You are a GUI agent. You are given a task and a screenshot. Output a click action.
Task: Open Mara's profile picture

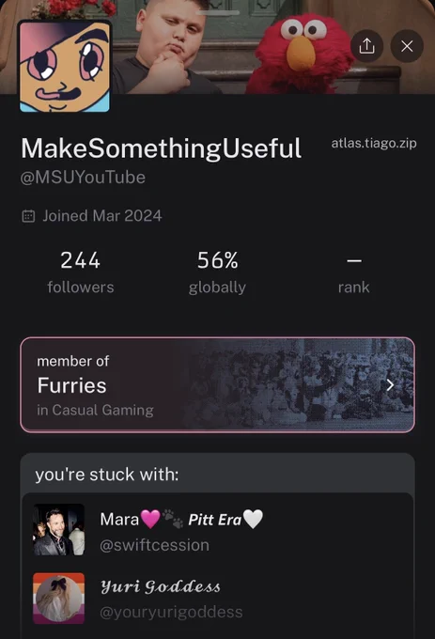(x=58, y=530)
